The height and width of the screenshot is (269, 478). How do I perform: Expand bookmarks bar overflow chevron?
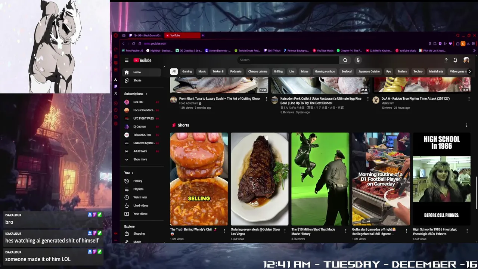point(475,51)
